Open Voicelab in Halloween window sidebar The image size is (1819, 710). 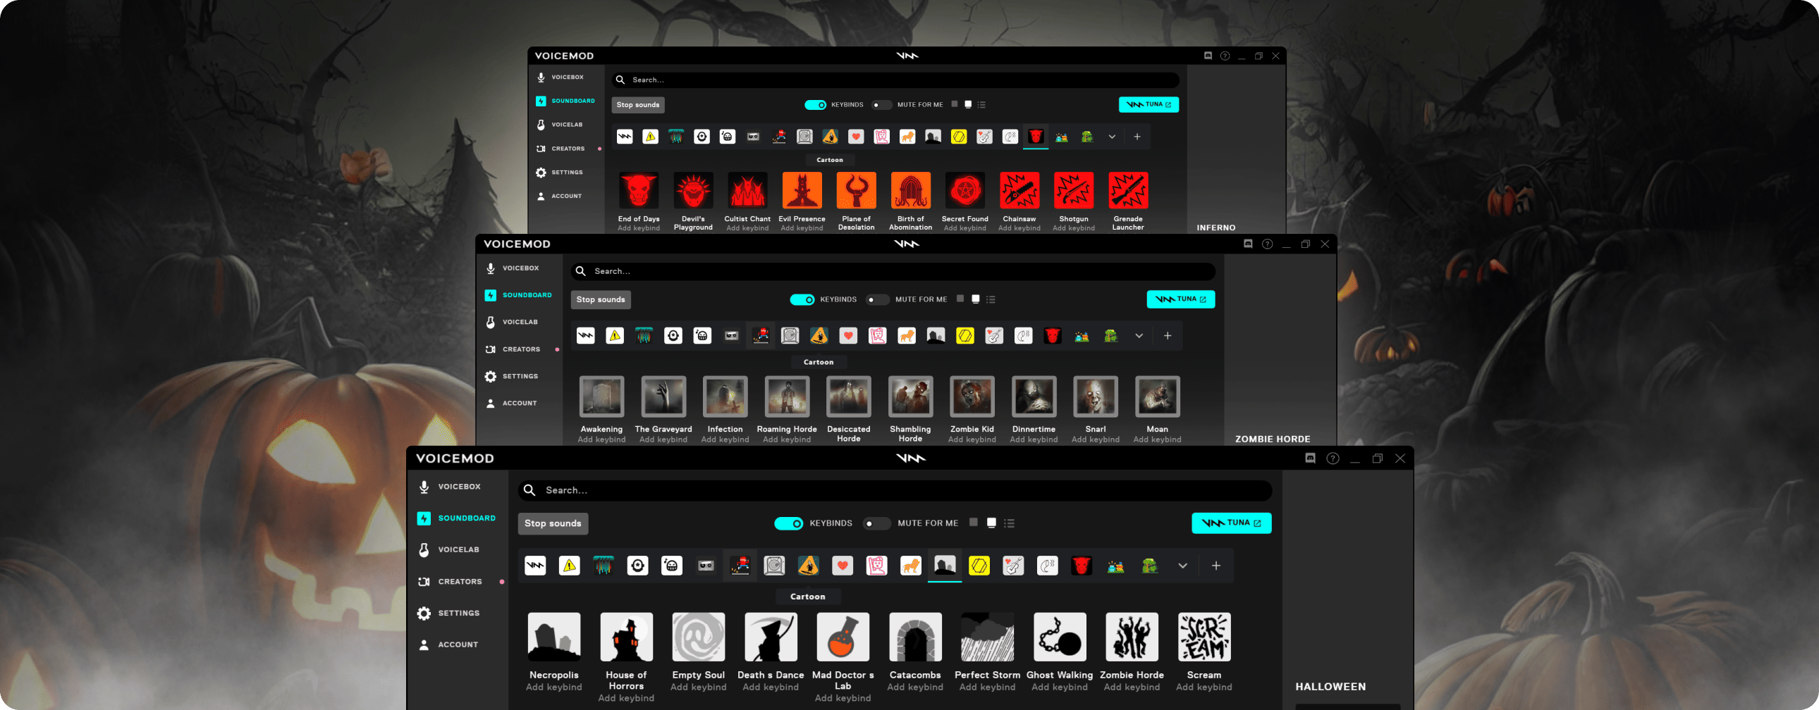tap(450, 550)
